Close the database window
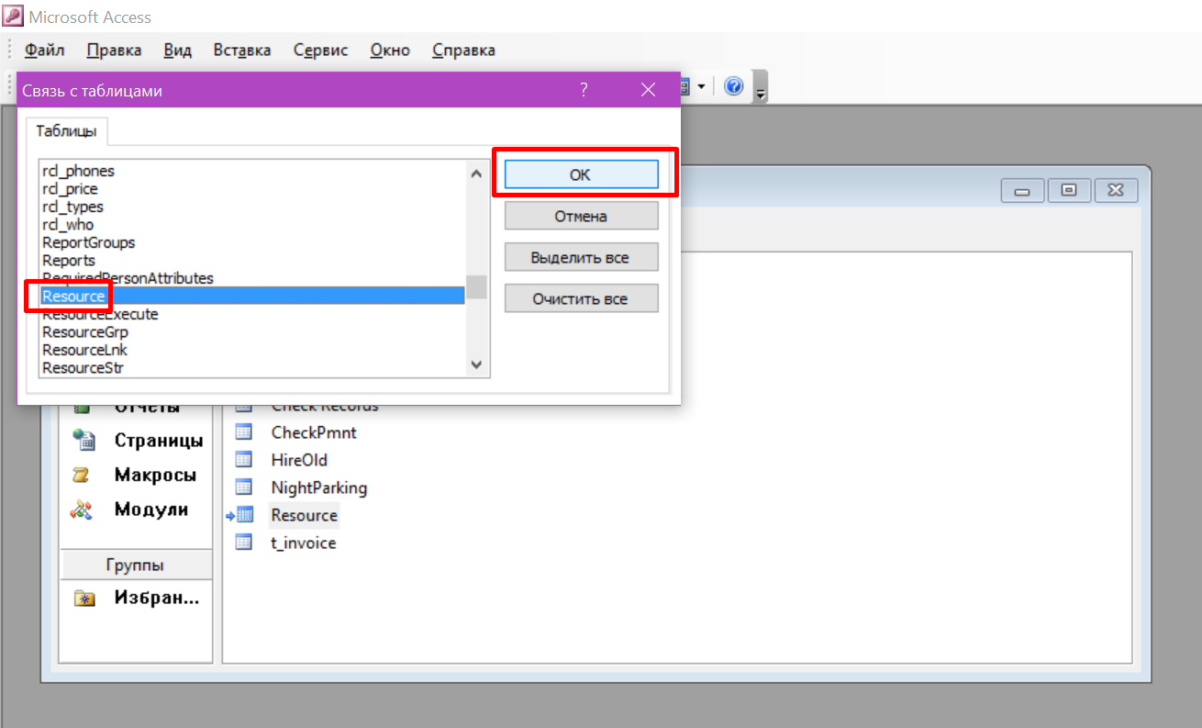 pyautogui.click(x=1116, y=190)
